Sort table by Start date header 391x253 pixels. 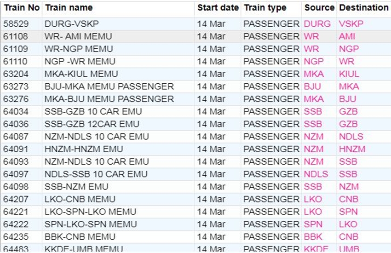tap(218, 8)
